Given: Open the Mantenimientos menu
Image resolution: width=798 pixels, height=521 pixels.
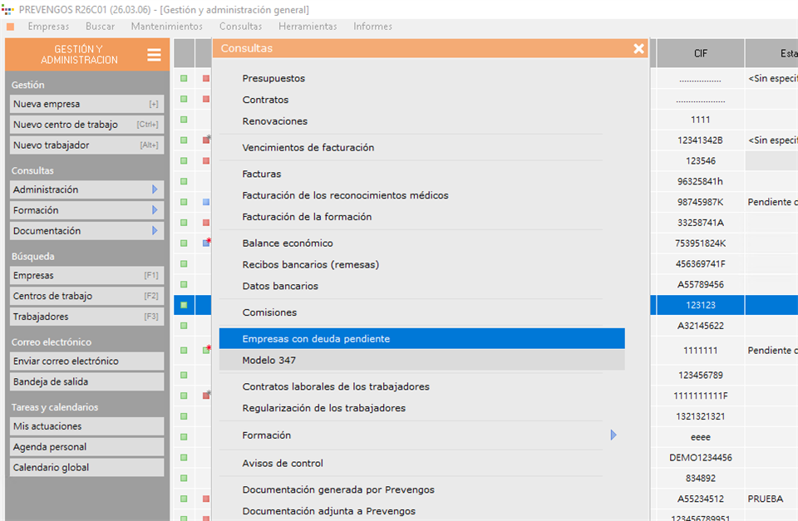Looking at the screenshot, I should pyautogui.click(x=166, y=27).
